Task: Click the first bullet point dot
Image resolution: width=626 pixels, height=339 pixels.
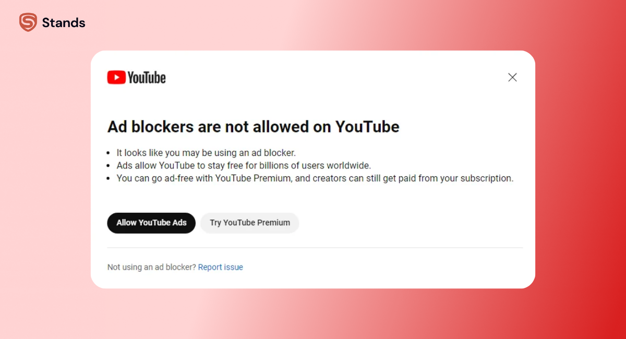Action: [109, 153]
